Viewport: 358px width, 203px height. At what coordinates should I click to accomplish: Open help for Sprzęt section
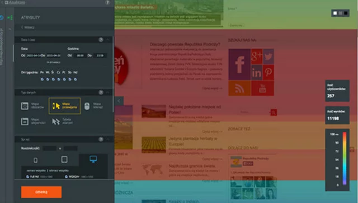[x=101, y=139]
